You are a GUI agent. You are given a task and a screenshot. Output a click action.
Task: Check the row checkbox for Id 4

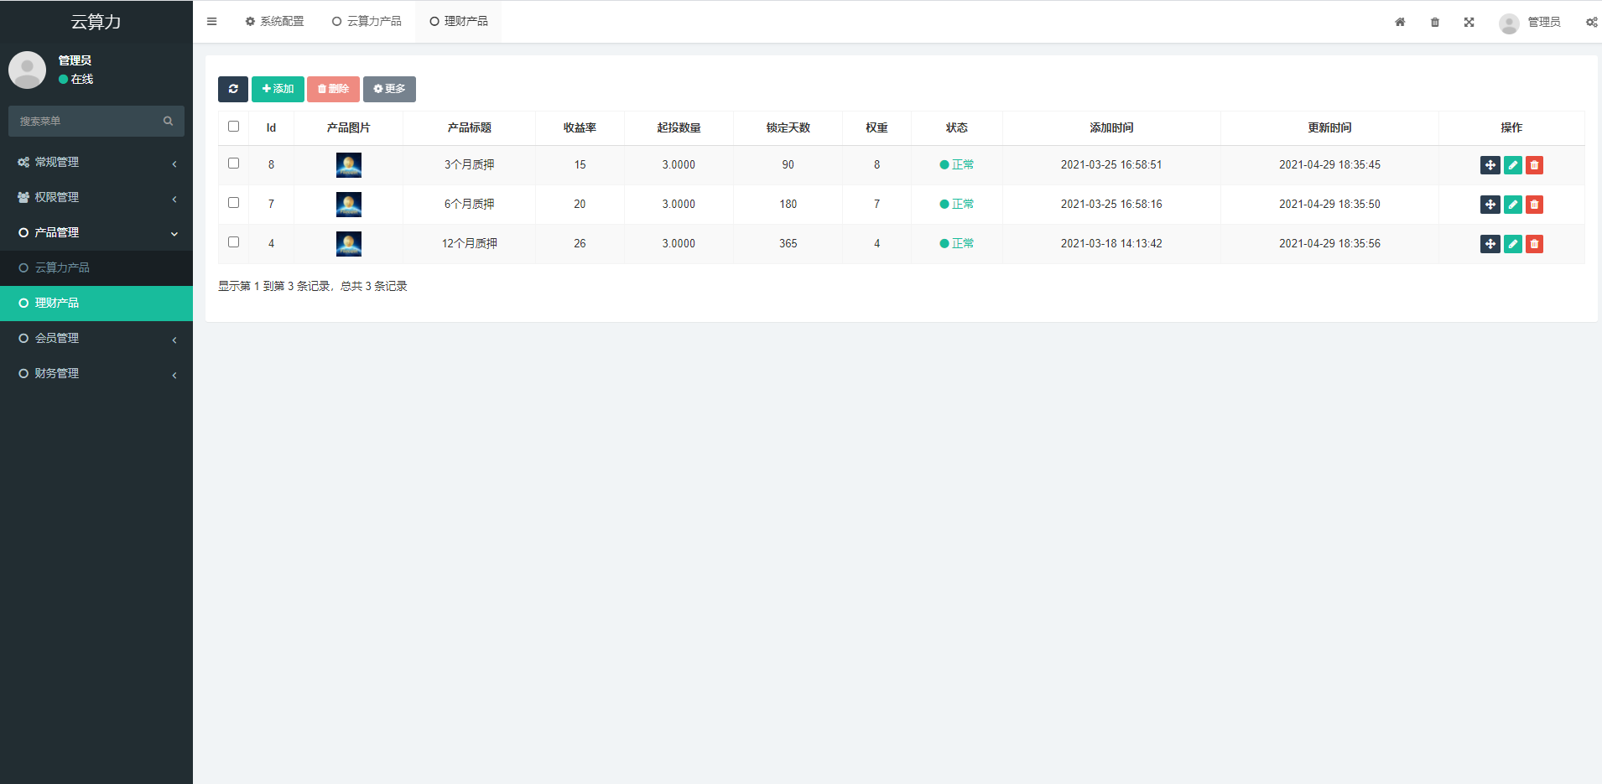point(234,241)
